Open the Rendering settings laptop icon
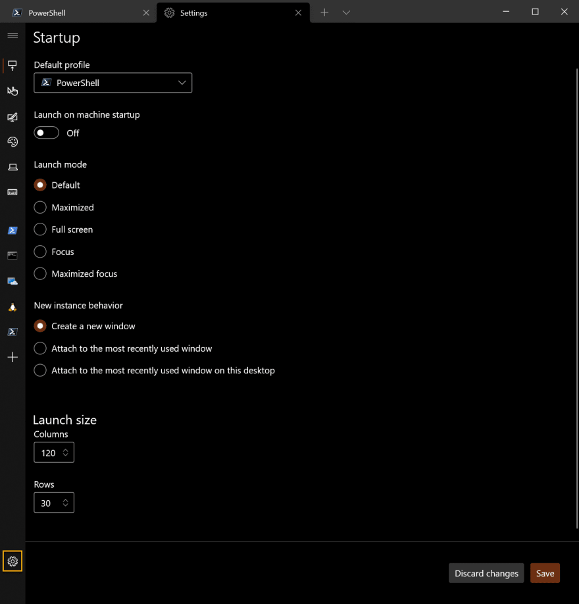This screenshot has height=604, width=579. coord(13,167)
